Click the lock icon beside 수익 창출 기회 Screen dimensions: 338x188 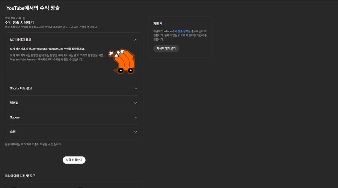click(24, 18)
